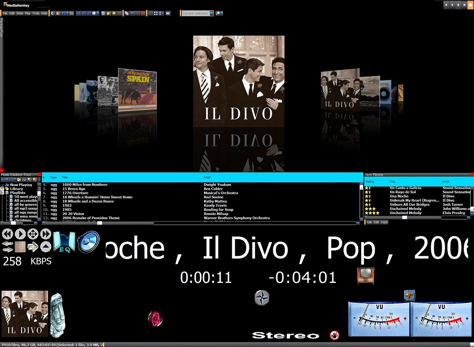
Task: Expand the Playlists tree node
Action: point(2,193)
